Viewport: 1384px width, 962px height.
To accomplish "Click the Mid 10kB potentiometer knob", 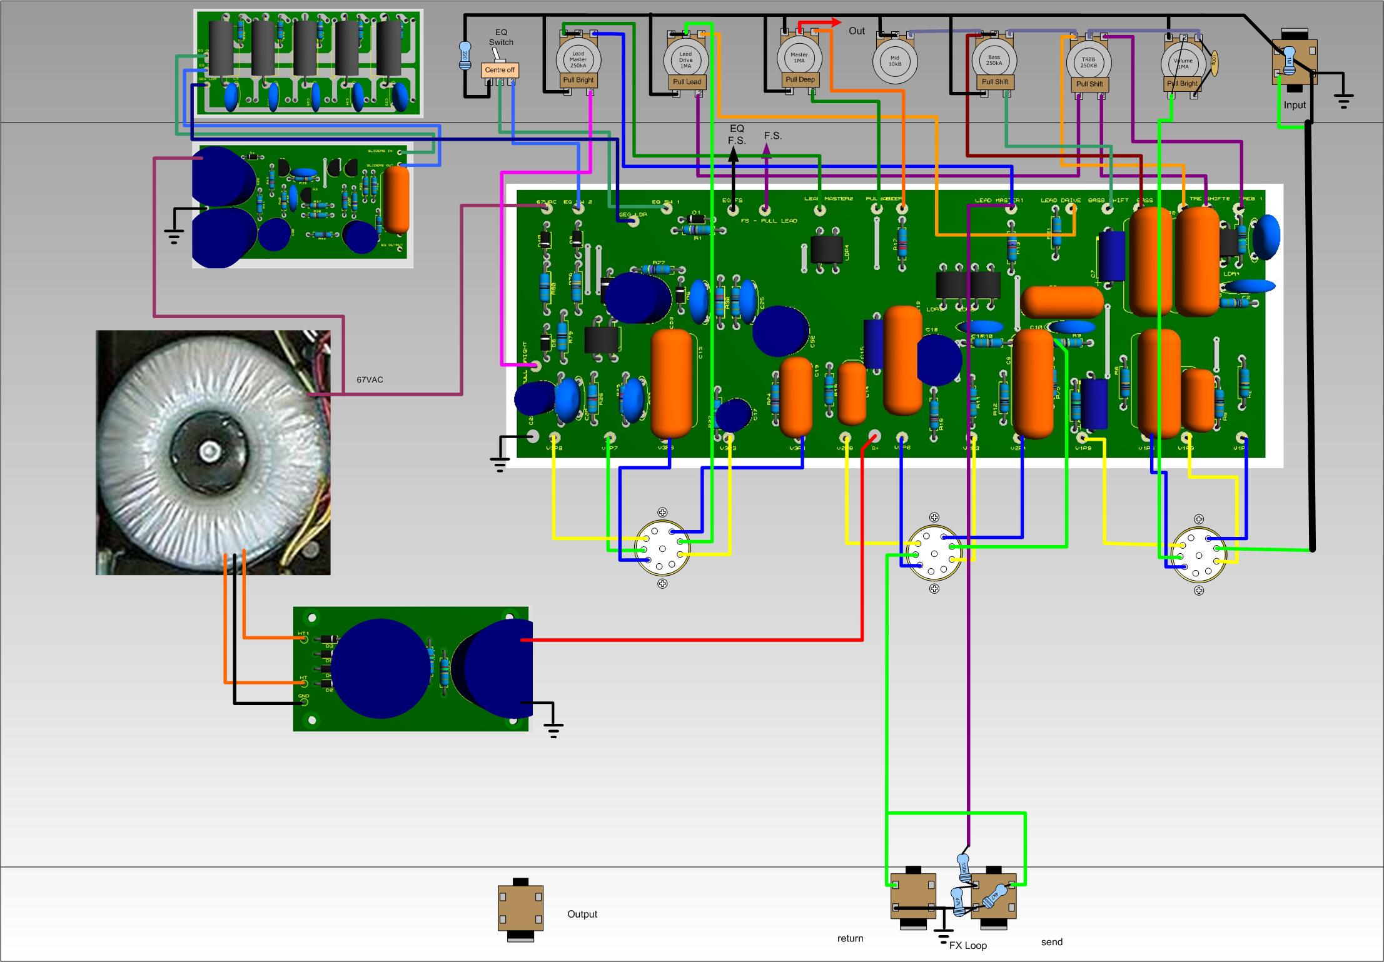I will [895, 61].
